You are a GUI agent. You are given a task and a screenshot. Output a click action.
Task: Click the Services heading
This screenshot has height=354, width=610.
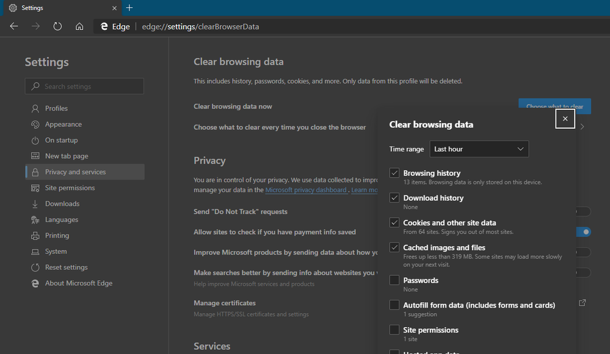click(212, 346)
